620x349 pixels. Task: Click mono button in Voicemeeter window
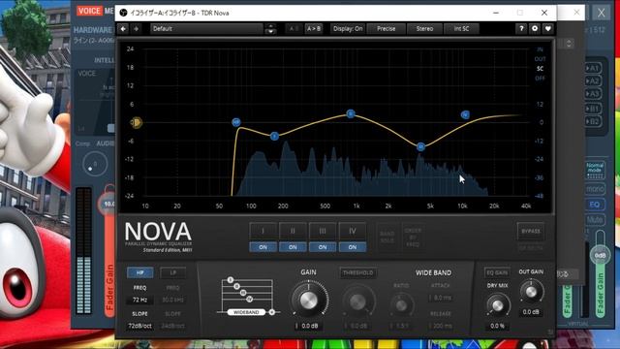point(594,189)
